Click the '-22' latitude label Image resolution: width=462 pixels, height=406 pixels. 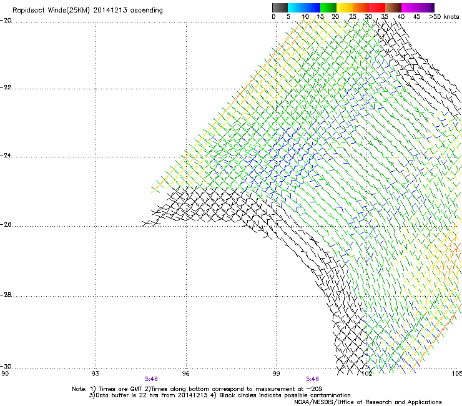6,87
